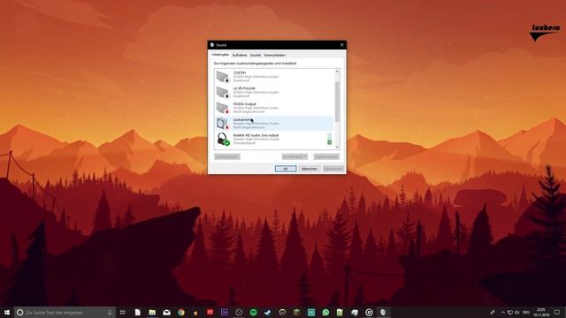Select the C32F391 playback device
The width and height of the screenshot is (566, 318).
[274, 77]
